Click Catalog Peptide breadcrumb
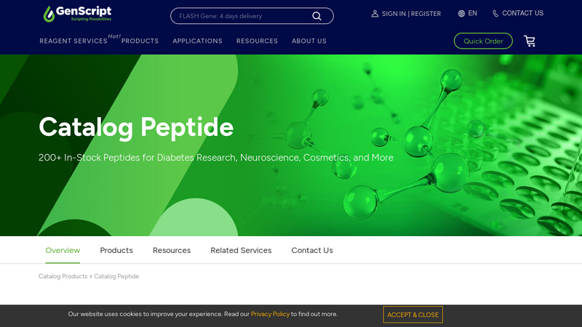Screen dimensions: 582x327 click(x=116, y=276)
